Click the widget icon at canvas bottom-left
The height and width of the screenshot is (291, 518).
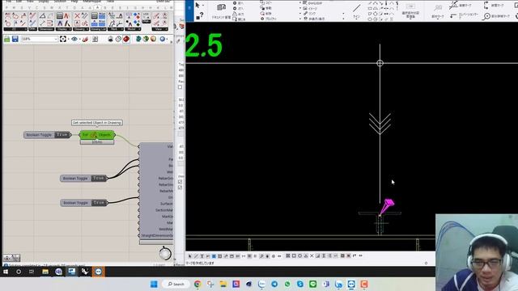tap(12, 257)
